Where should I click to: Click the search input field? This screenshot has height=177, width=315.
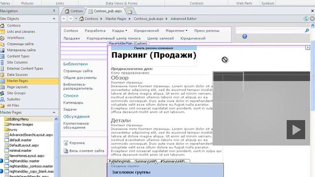270,30
